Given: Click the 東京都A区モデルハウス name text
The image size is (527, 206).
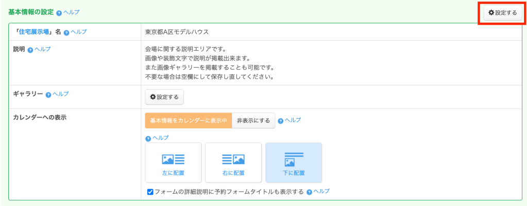Looking at the screenshot, I should click(x=177, y=32).
